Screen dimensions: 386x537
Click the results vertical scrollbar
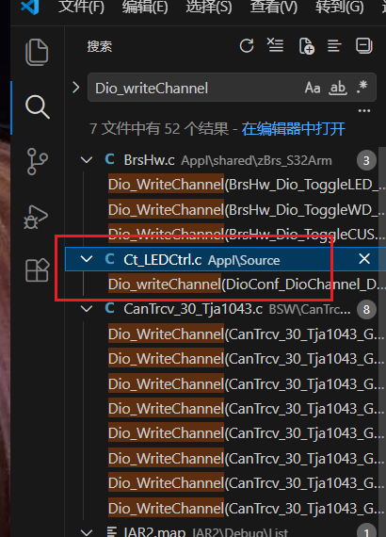382,343
